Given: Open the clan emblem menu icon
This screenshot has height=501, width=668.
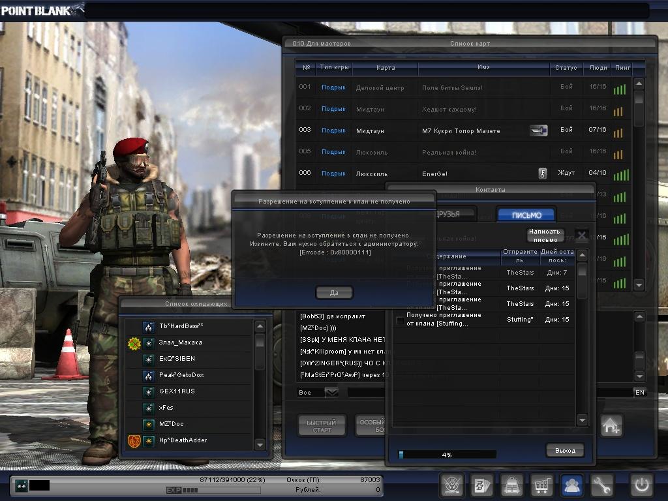Looking at the screenshot, I should 452,485.
